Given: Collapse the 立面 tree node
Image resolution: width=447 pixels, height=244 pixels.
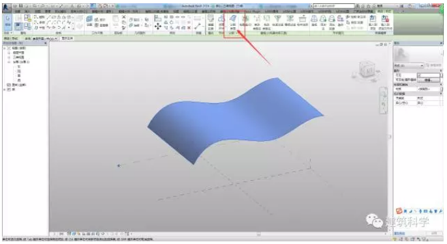Looking at the screenshot, I should 9,62.
